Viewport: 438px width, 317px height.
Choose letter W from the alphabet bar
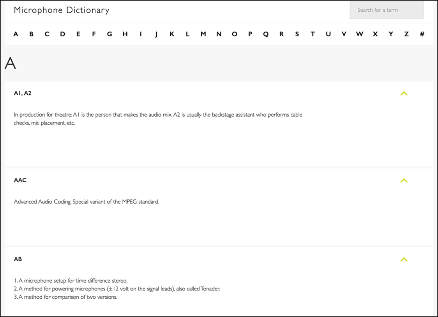pyautogui.click(x=359, y=34)
